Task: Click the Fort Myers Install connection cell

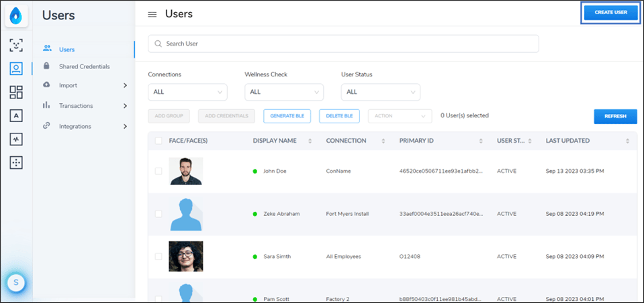Action: (347, 214)
